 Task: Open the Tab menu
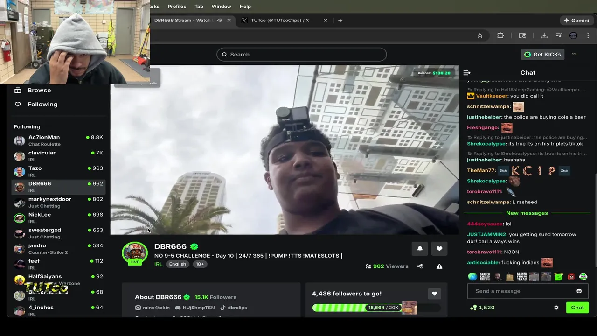tap(199, 7)
